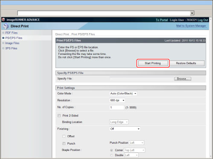
Task: Open the Binding Location Long Edge dropdown
Action: (x=119, y=122)
